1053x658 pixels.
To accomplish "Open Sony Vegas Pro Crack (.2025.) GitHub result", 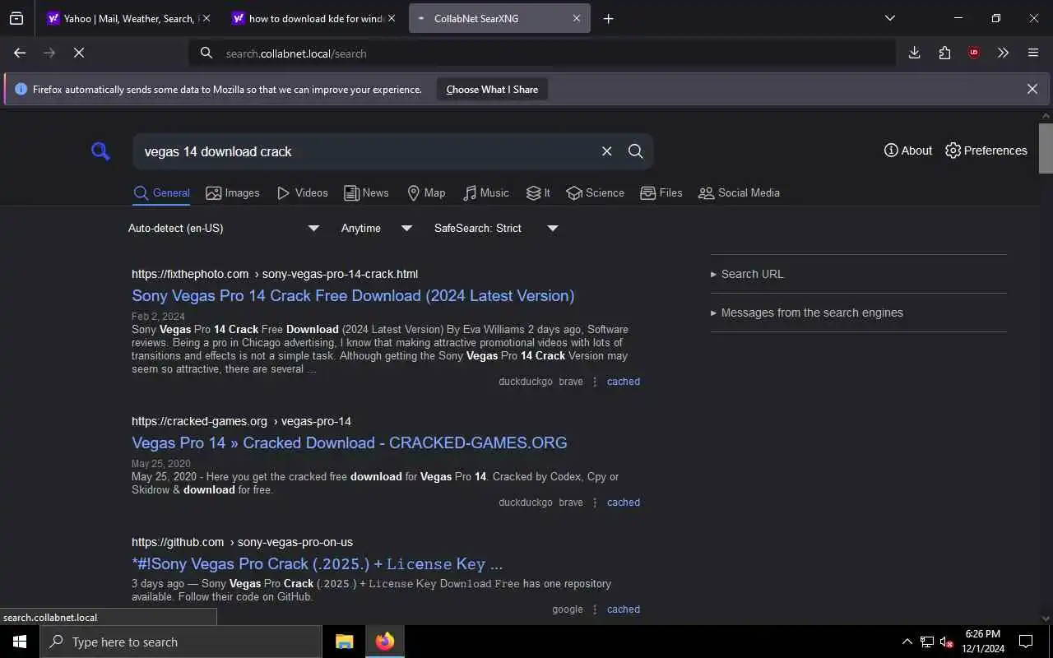I will click(317, 563).
